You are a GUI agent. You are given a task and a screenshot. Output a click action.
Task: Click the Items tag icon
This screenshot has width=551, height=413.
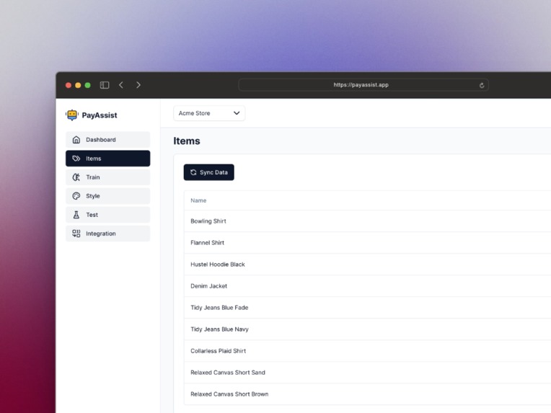tap(76, 159)
